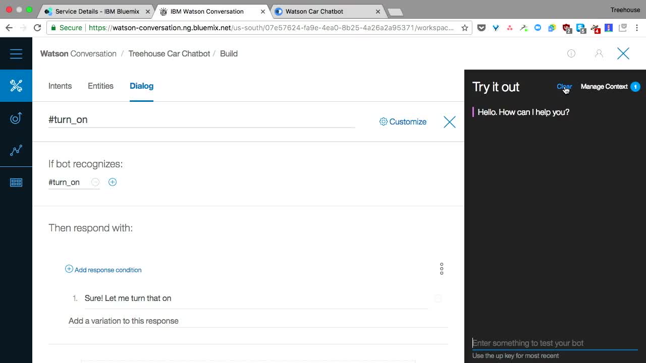Close the Service Details browser tab

click(148, 11)
